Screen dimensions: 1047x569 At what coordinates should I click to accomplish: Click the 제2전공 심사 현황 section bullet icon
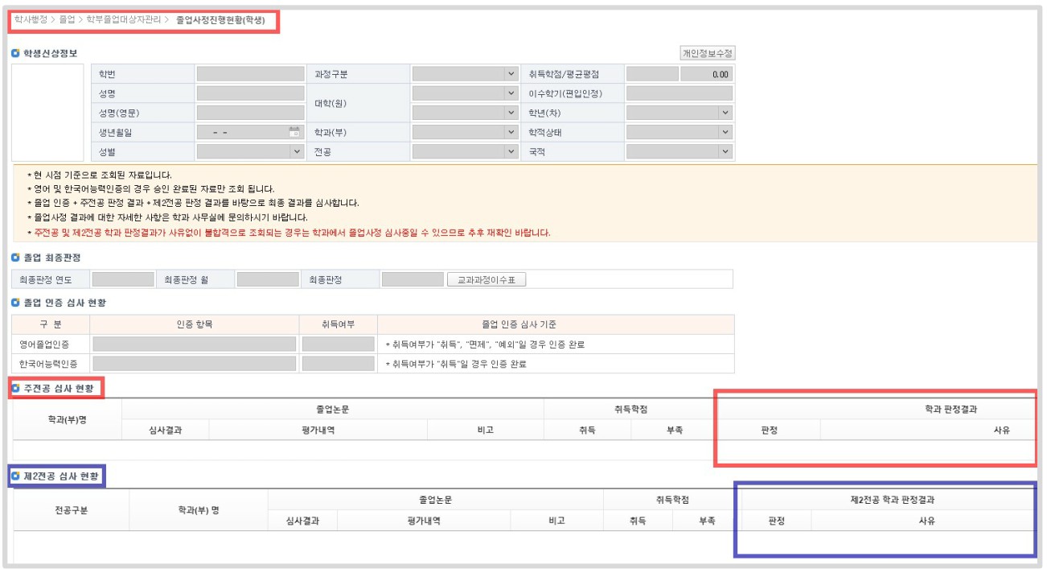coord(16,476)
